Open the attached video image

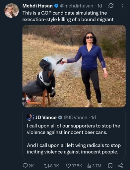point(74,66)
